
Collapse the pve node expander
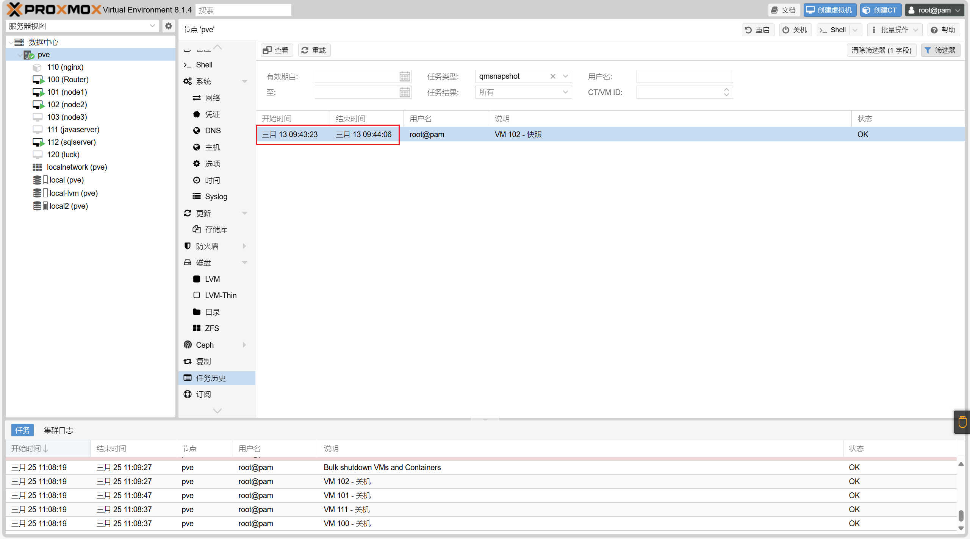20,55
